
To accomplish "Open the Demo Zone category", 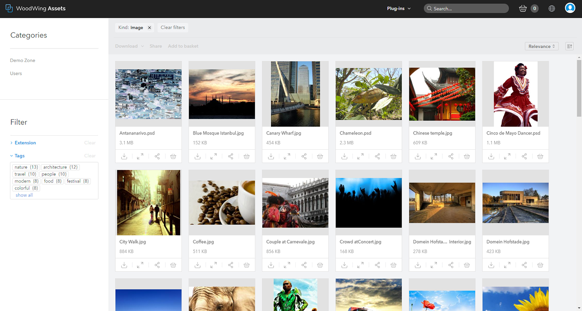I will pyautogui.click(x=23, y=60).
